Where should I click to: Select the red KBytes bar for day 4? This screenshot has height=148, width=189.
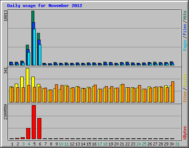pos(28,134)
